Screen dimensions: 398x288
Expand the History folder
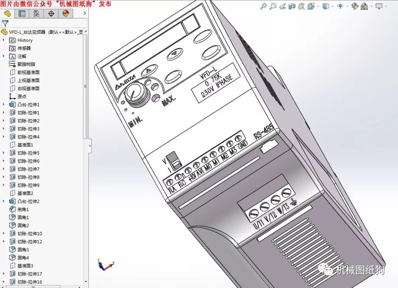coord(4,40)
